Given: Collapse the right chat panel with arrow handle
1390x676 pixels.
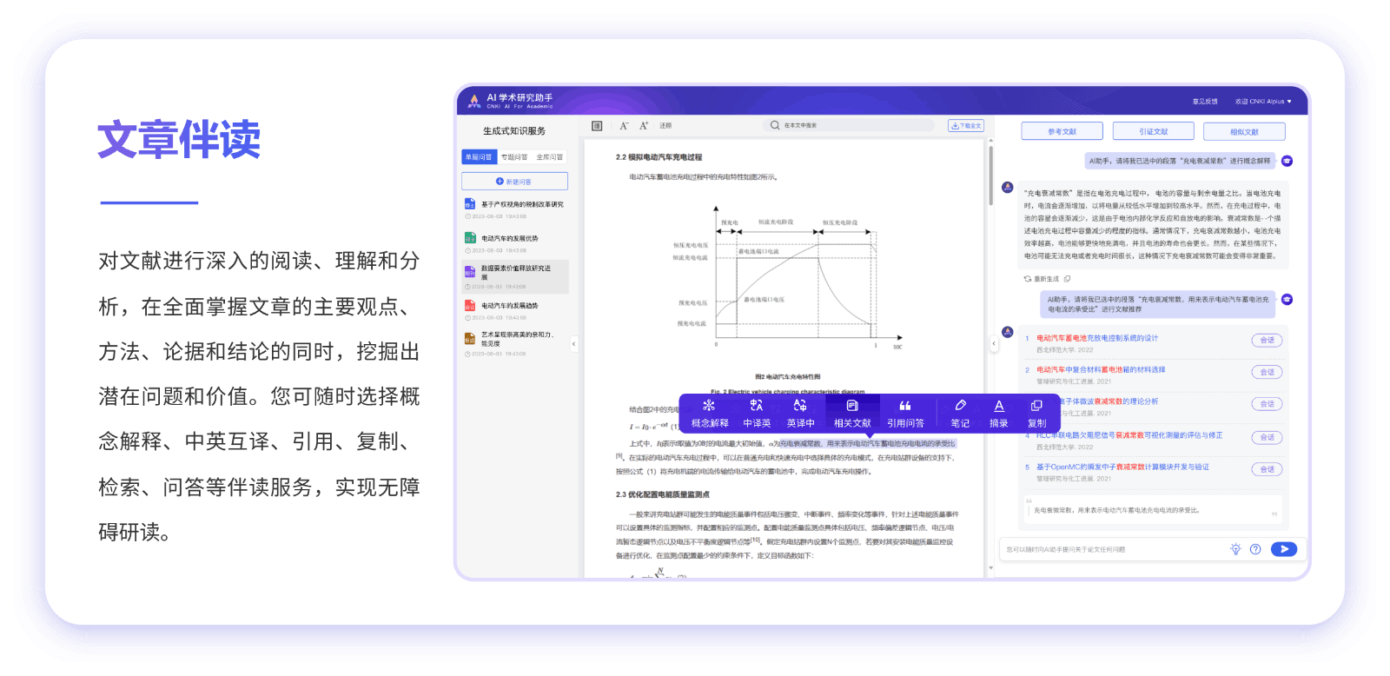Looking at the screenshot, I should pos(994,344).
